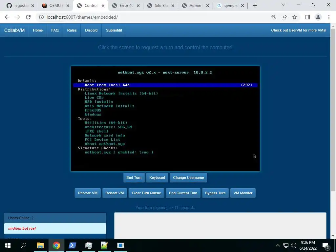Click the End Current Turn button
The image size is (336, 252).
point(183,193)
